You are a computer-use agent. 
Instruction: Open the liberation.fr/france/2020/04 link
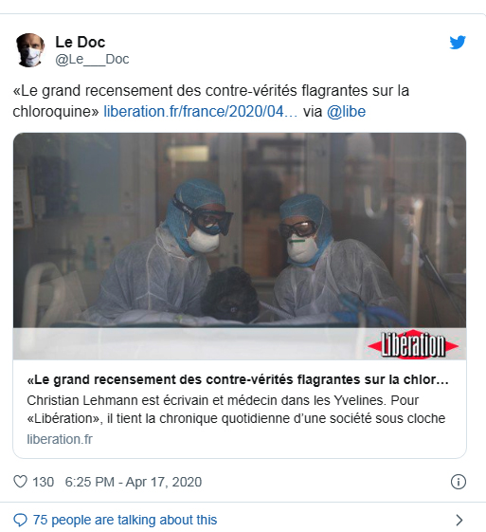(x=200, y=111)
